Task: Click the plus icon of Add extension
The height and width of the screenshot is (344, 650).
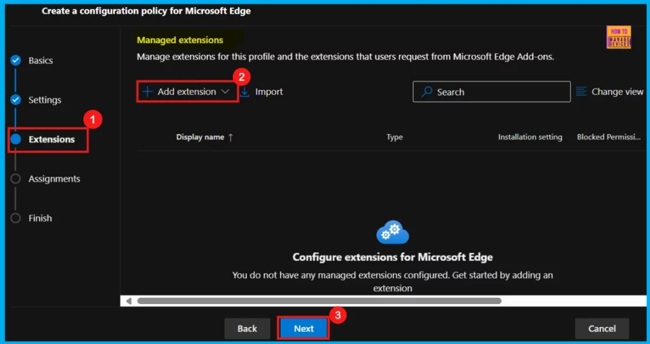Action: (x=147, y=92)
